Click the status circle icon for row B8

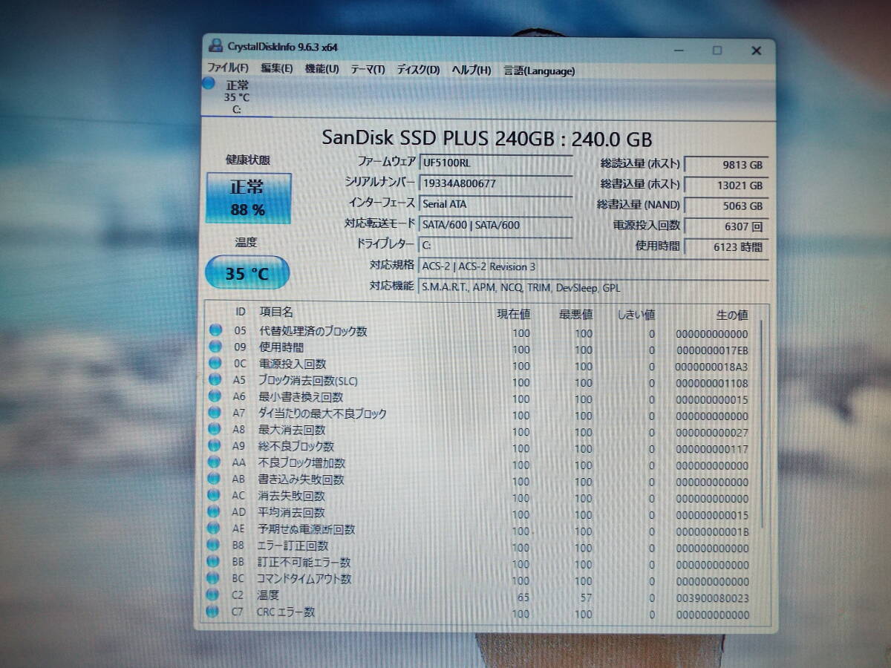click(215, 545)
